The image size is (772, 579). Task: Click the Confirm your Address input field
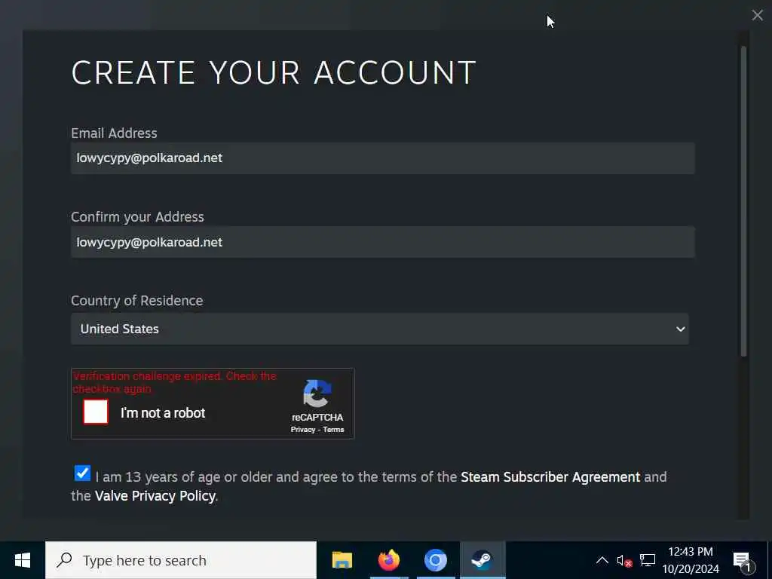click(382, 242)
